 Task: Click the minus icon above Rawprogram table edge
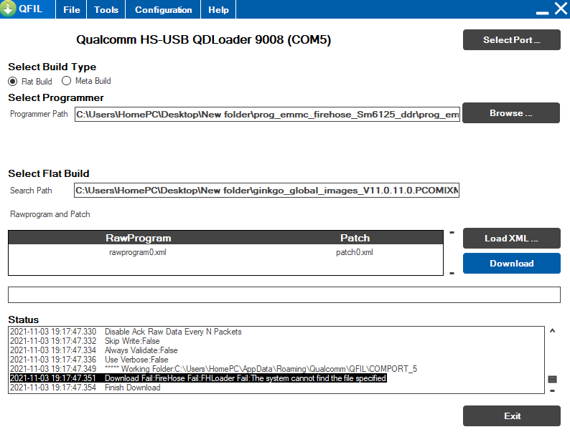coord(452,232)
